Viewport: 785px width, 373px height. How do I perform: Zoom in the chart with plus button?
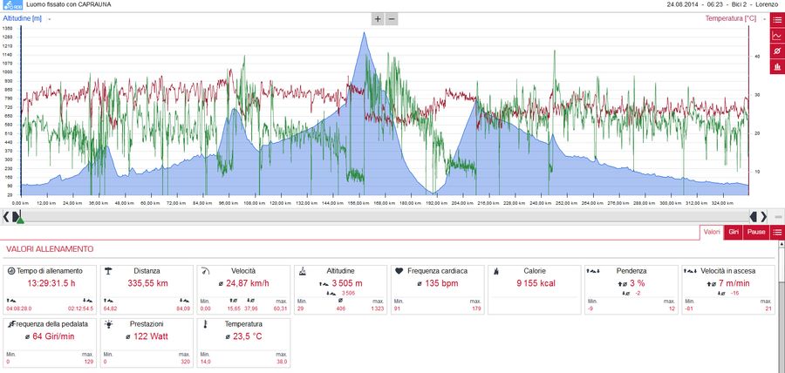point(378,19)
